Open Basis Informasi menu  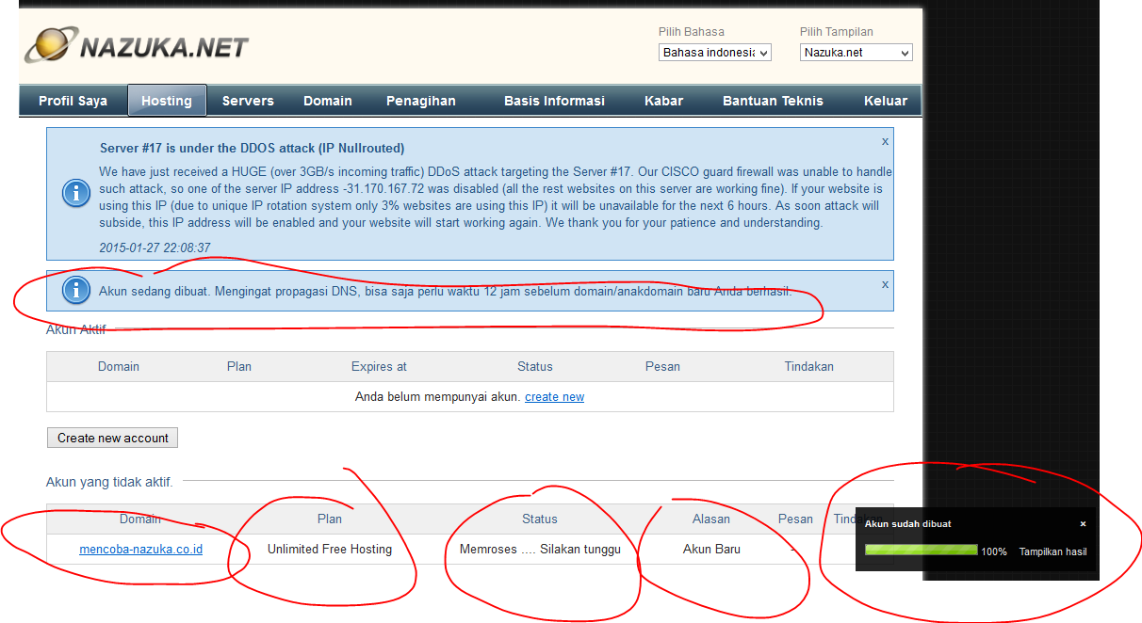click(554, 101)
